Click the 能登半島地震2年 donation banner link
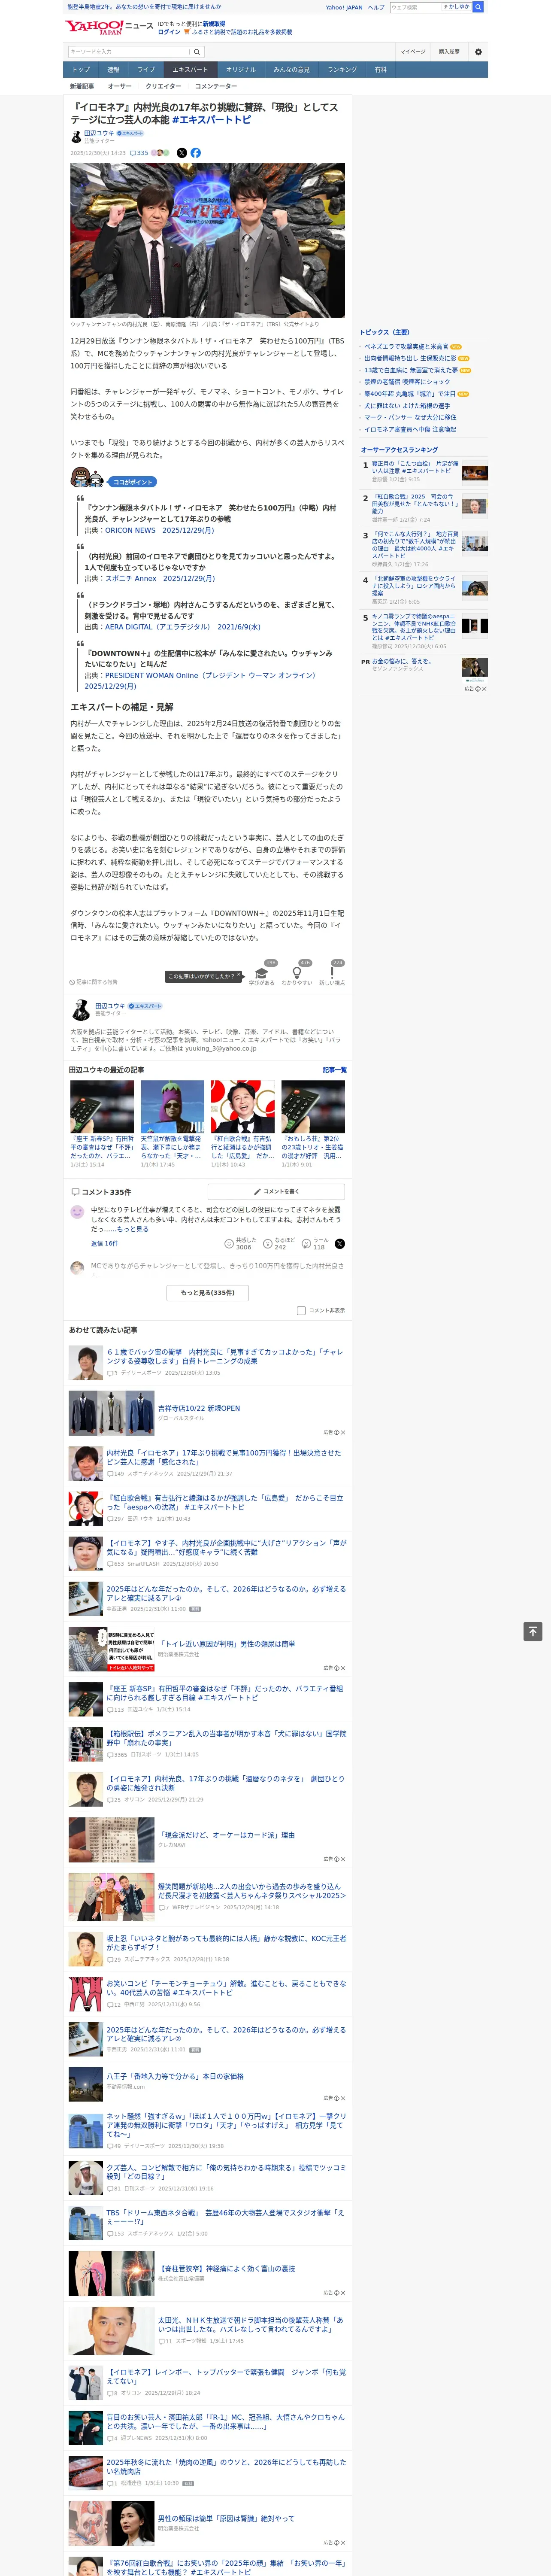This screenshot has width=551, height=2576. click(144, 7)
